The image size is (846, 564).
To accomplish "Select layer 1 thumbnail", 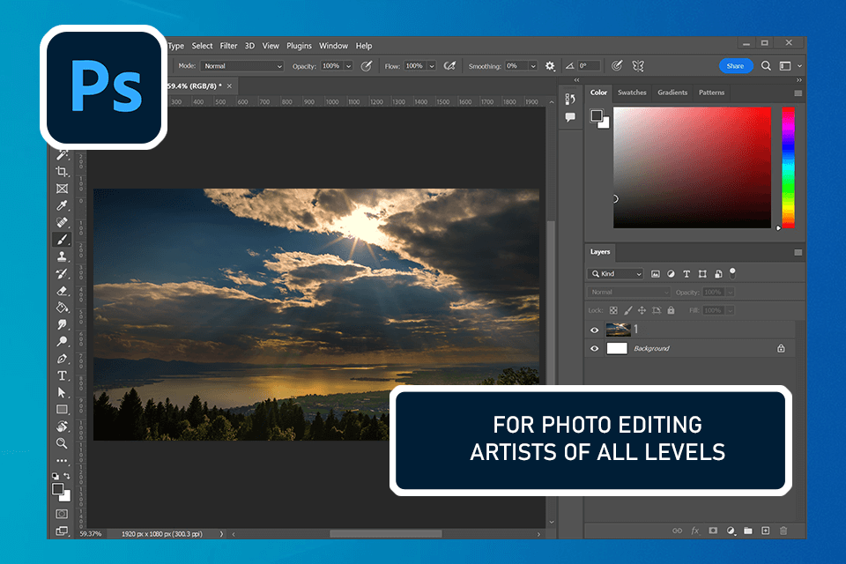I will pyautogui.click(x=619, y=330).
